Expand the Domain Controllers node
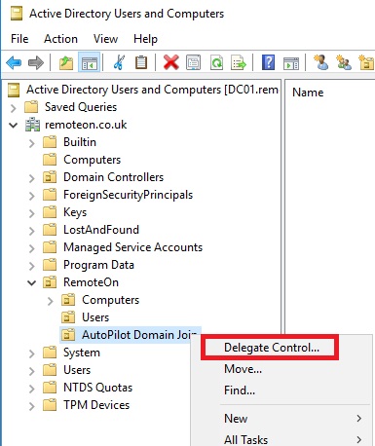Screen dimensions: 375x446 coord(31,178)
